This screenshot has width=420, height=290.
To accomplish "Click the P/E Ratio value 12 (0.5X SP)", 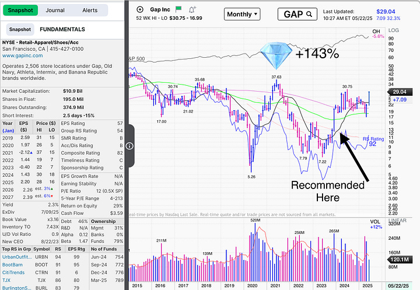I will (x=109, y=191).
